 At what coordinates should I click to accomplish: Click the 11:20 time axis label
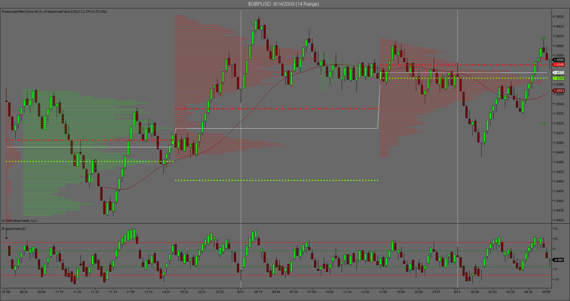tap(77, 292)
